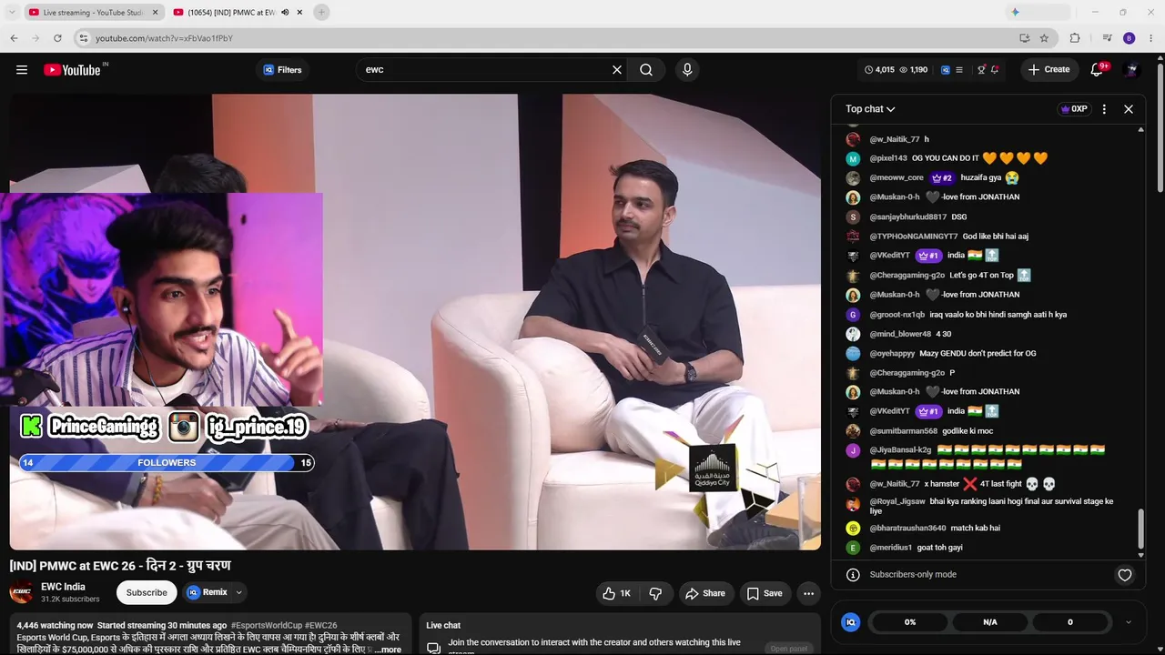Expand the description with '...more'
This screenshot has width=1165, height=655.
pyautogui.click(x=388, y=650)
